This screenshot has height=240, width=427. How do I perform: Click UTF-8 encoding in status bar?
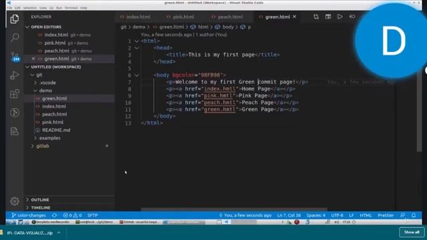point(337,215)
